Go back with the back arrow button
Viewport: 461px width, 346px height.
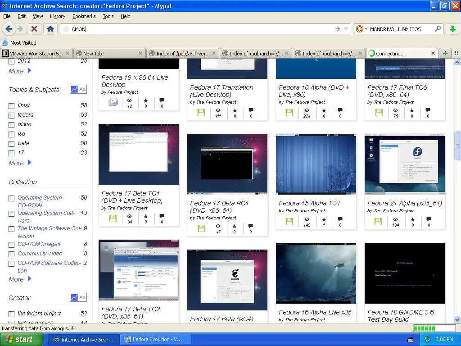(x=9, y=29)
